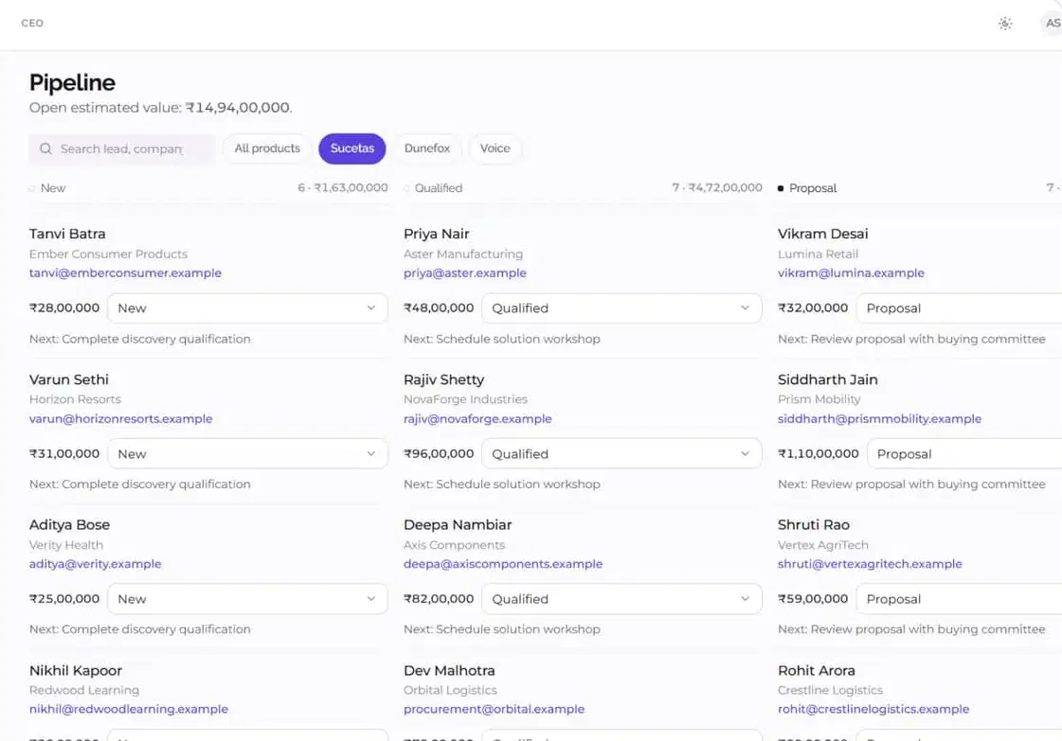Open stage dropdown for Shruti Rao

click(959, 599)
